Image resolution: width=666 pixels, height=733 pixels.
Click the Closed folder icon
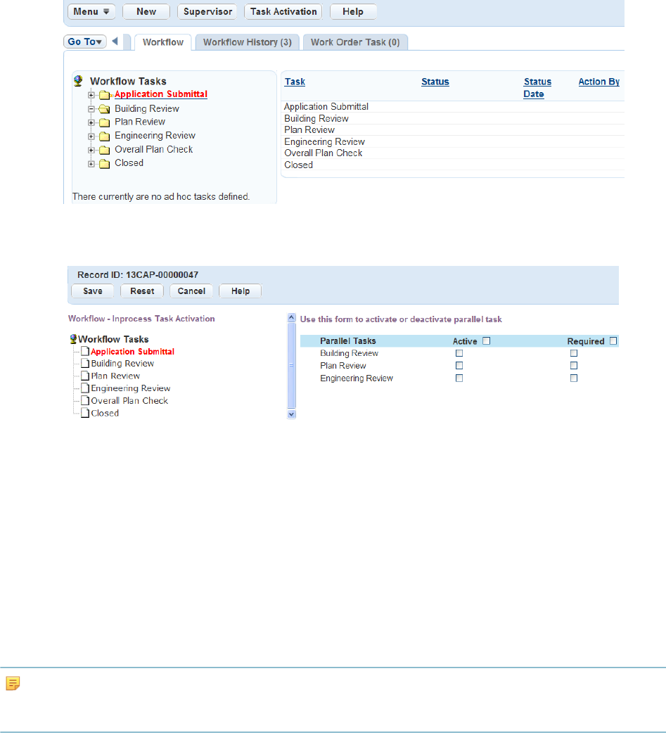click(105, 164)
